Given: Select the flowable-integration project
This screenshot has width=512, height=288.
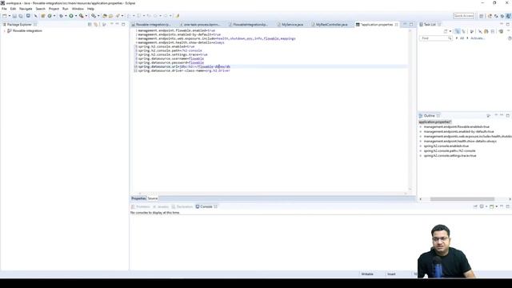Looking at the screenshot, I should 27,30.
